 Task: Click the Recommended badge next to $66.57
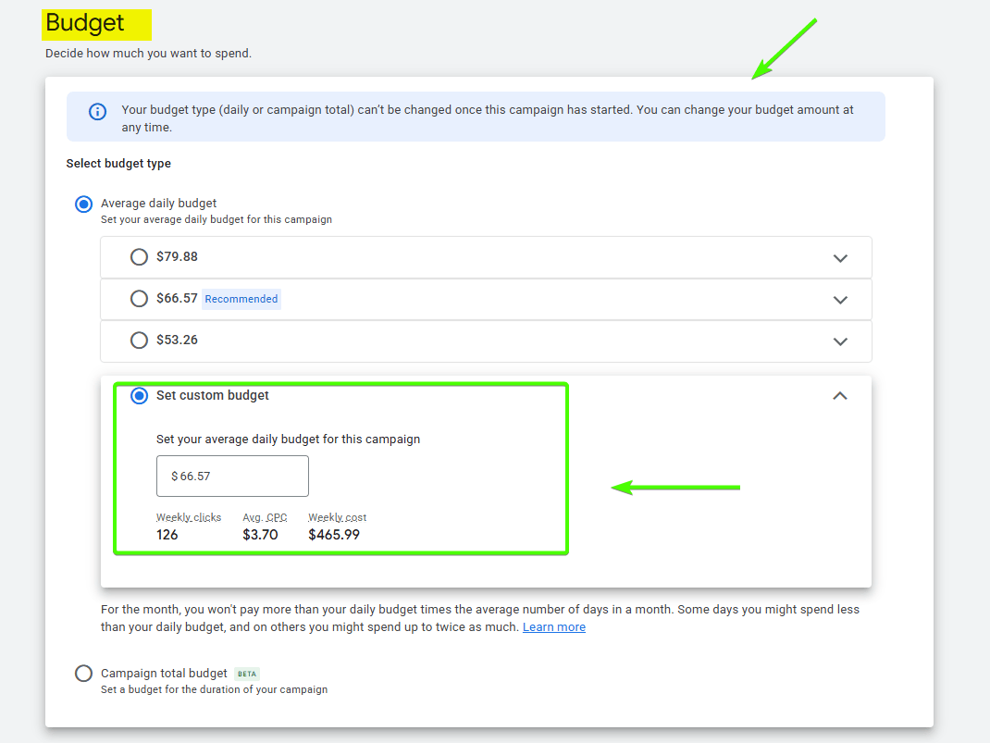pos(241,299)
